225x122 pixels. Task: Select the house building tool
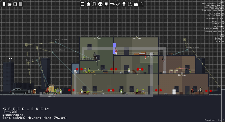point(88,4)
